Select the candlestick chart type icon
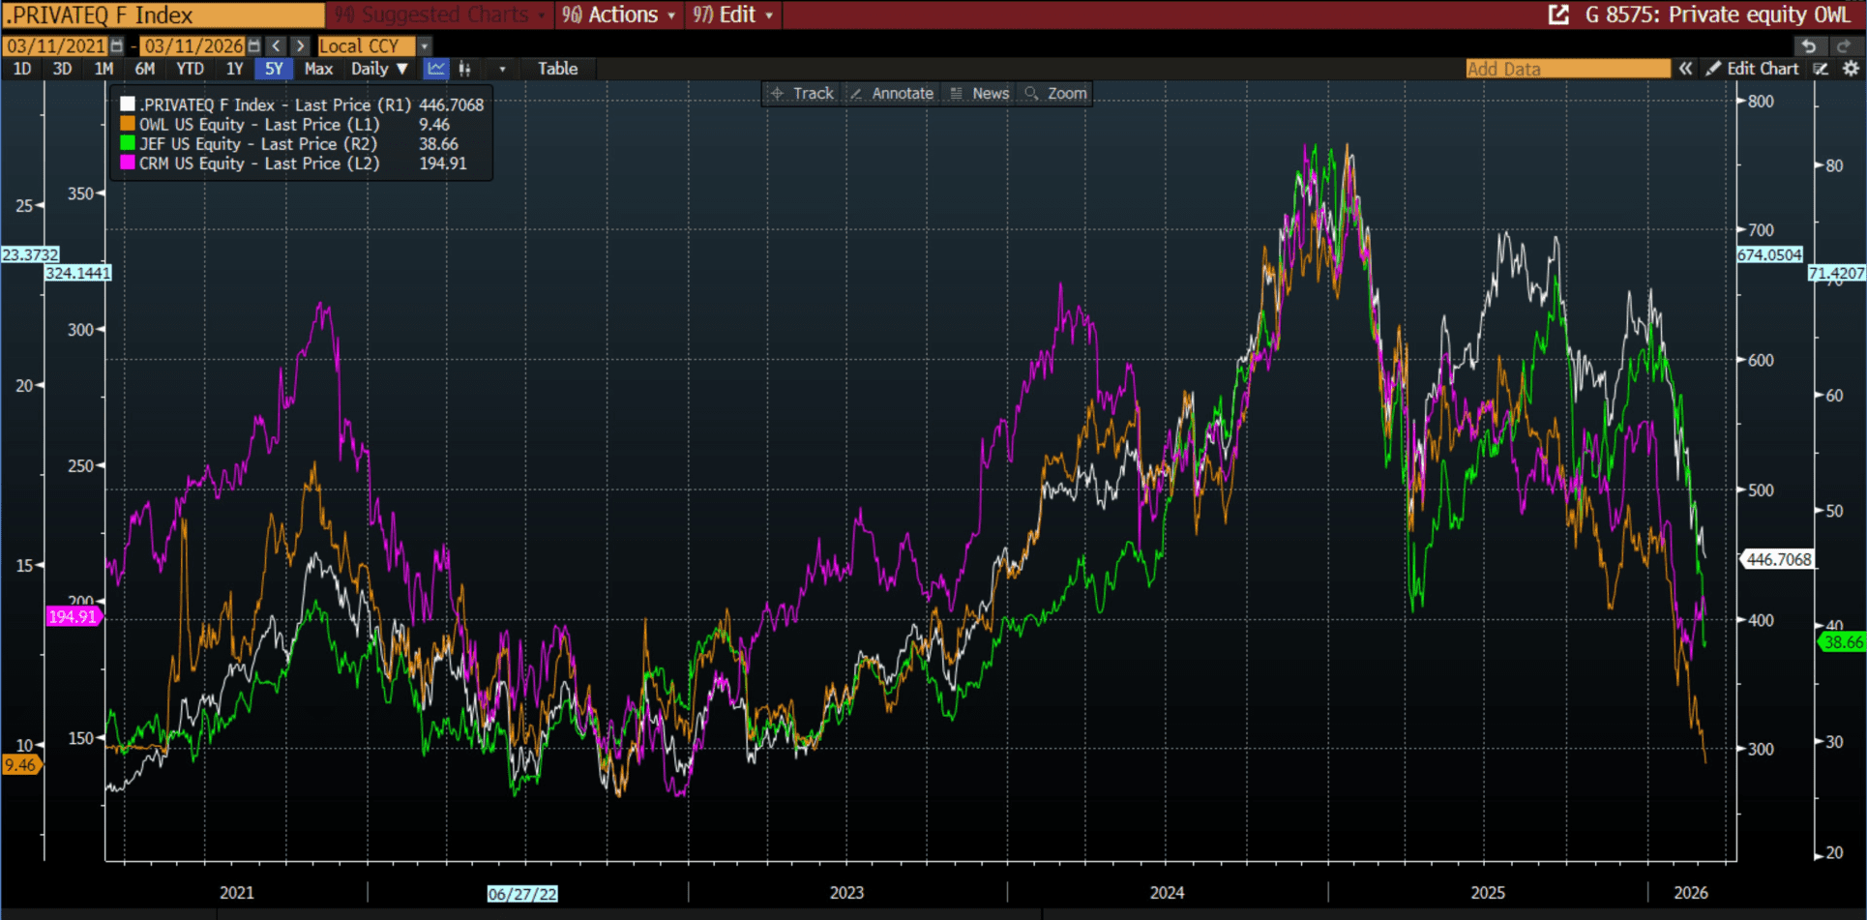 465,69
